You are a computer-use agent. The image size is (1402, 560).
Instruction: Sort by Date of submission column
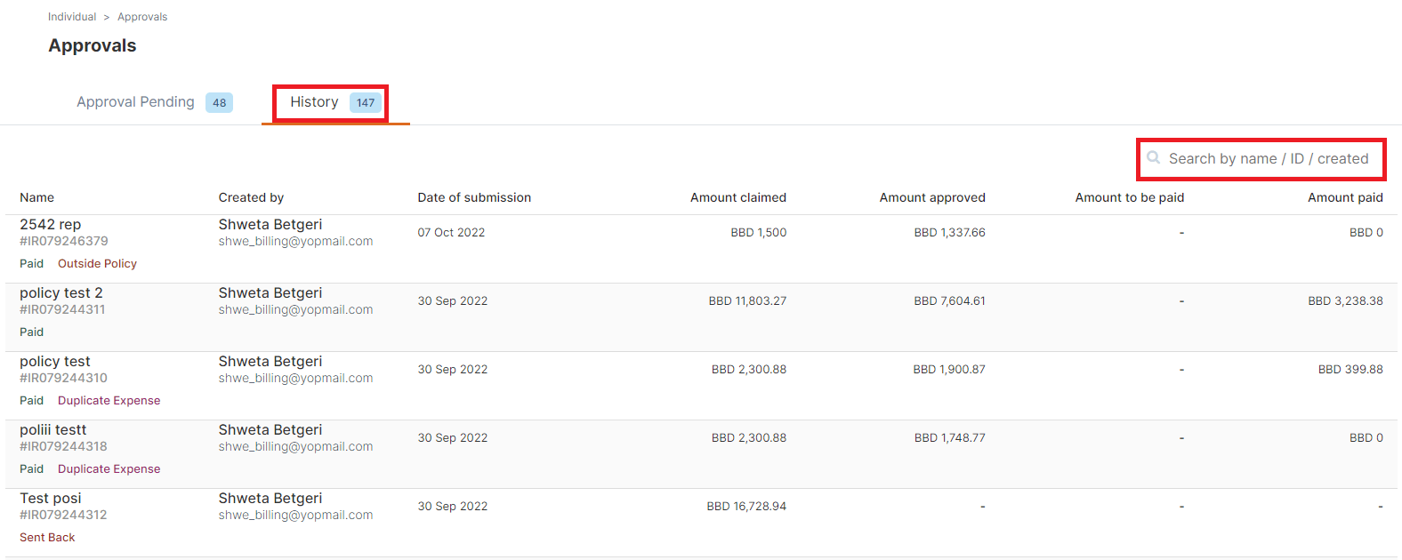(x=474, y=197)
